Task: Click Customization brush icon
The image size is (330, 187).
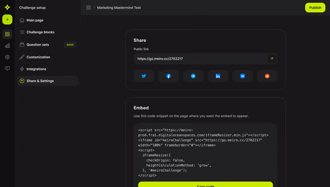Action: 22,57
